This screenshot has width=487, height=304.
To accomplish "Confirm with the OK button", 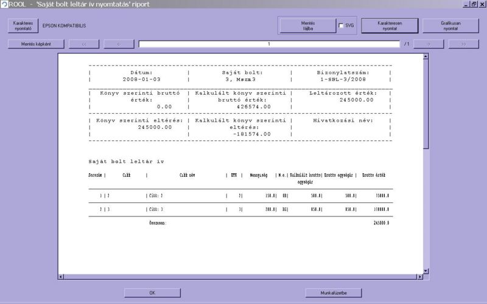I will [x=153, y=292].
